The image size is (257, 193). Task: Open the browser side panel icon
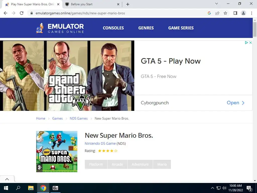(235, 13)
